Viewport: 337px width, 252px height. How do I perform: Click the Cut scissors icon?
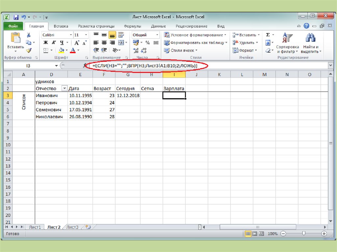(x=29, y=35)
